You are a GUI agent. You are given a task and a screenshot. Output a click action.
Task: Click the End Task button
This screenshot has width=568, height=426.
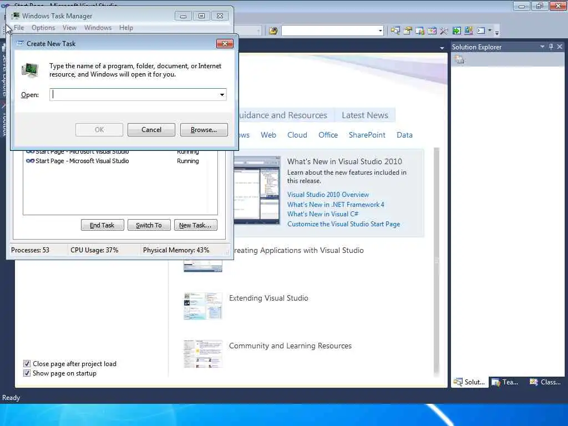pyautogui.click(x=102, y=225)
